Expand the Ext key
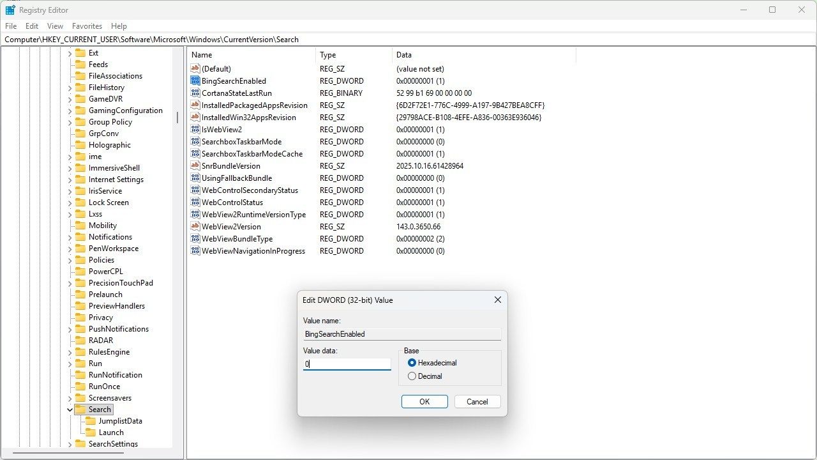The width and height of the screenshot is (817, 460). click(70, 53)
